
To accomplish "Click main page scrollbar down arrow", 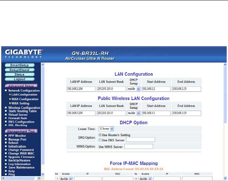I will pos(225,178).
